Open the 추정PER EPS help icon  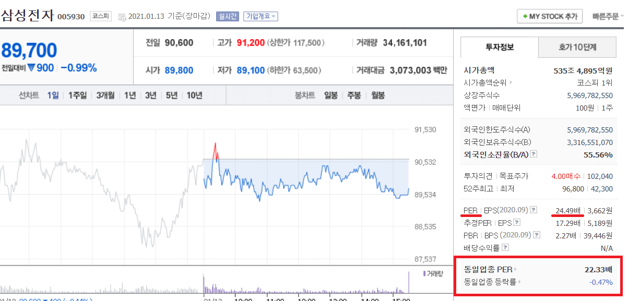point(516,223)
